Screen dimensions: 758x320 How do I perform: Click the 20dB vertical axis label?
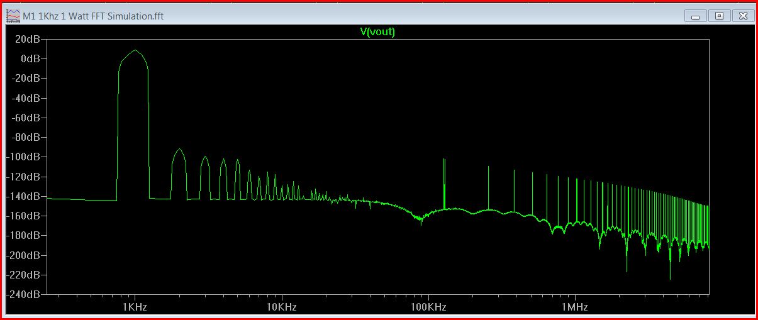[x=27, y=39]
